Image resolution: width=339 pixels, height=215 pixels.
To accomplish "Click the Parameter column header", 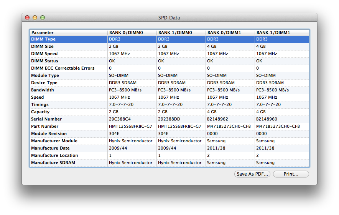I will coord(69,33).
